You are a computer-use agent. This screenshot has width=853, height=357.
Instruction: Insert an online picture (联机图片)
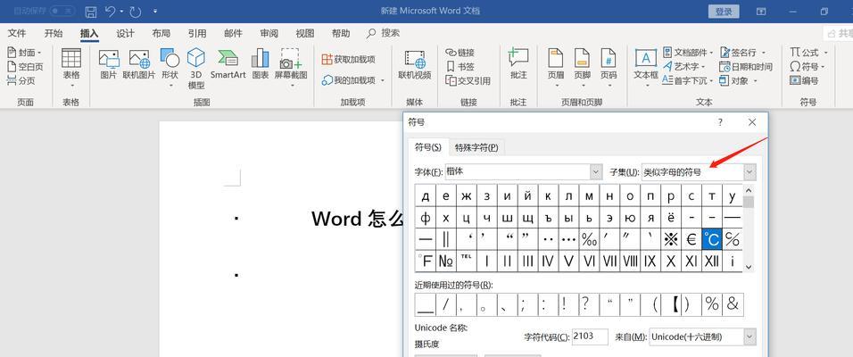point(139,65)
